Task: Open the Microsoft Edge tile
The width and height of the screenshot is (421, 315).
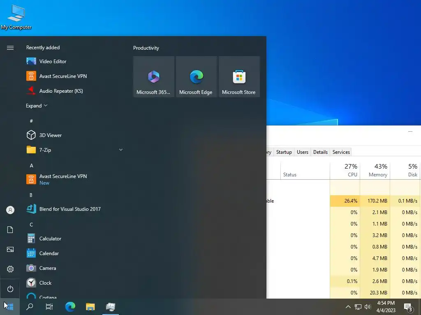Action: tap(196, 77)
